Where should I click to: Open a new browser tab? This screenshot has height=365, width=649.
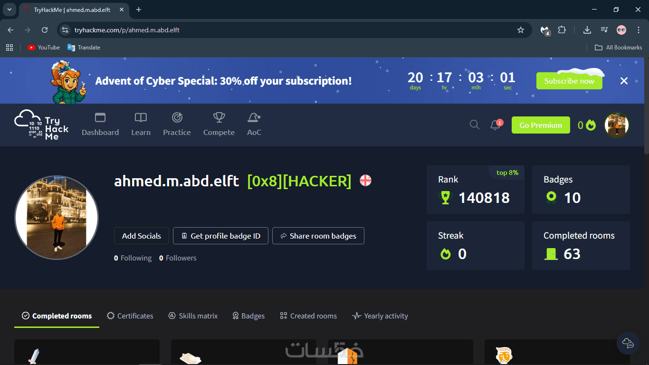click(139, 10)
